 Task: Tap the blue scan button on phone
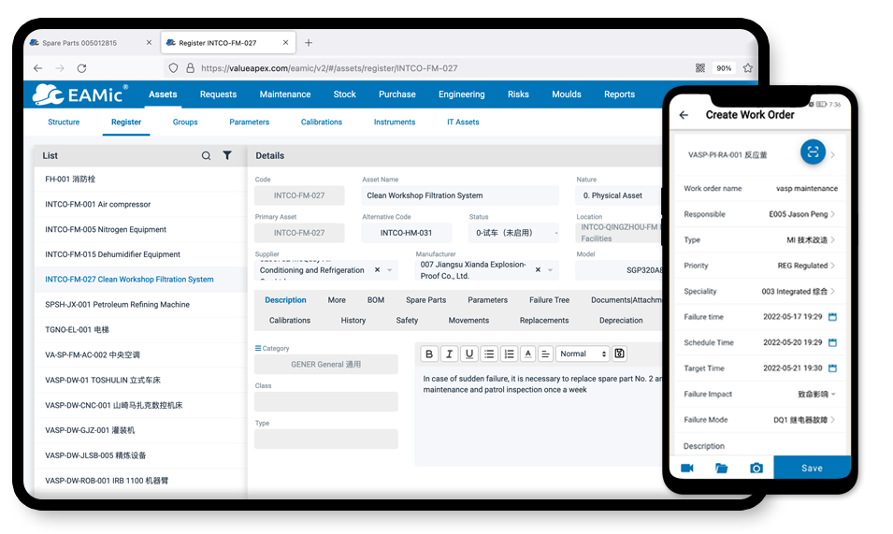(814, 152)
